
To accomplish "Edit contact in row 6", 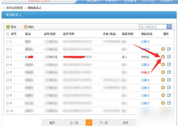I will pos(169,80).
